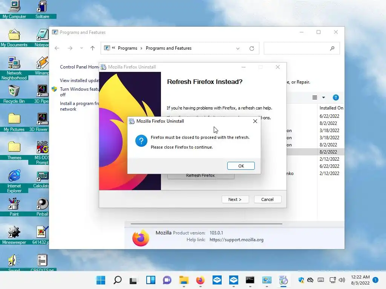Viewport: 386px width, 289px height.
Task: Open Windows Security tray icon
Action: point(301,280)
